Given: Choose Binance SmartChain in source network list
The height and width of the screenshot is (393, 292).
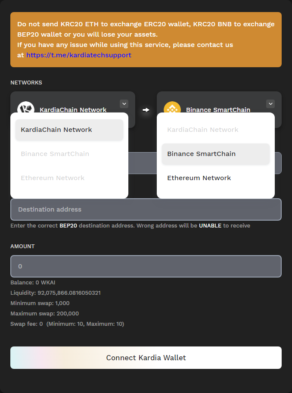Looking at the screenshot, I should coord(69,154).
